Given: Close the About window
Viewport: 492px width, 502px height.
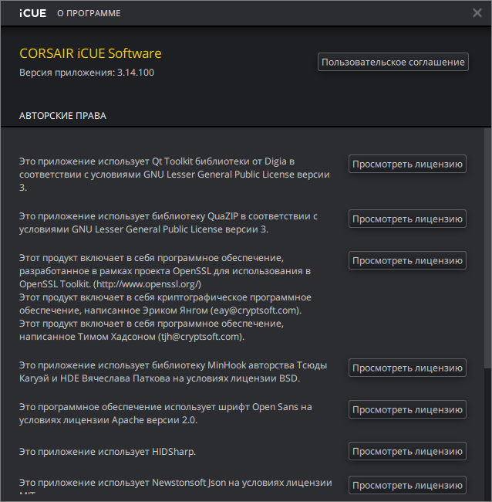Looking at the screenshot, I should pyautogui.click(x=477, y=12).
